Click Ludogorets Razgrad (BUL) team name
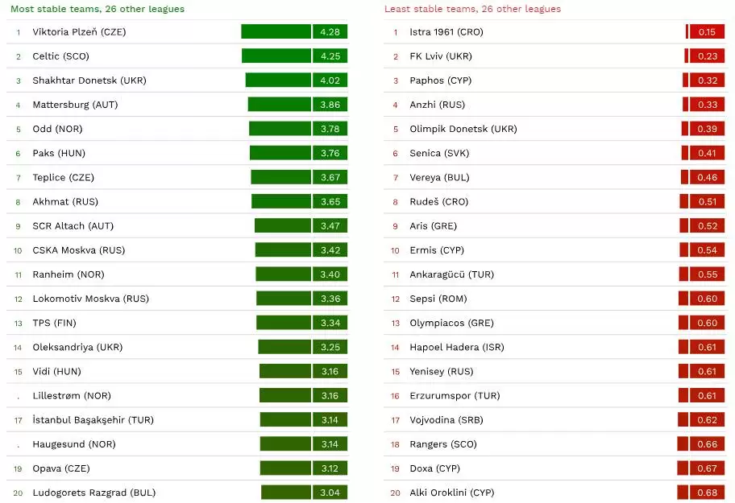735x503 pixels. [93, 493]
